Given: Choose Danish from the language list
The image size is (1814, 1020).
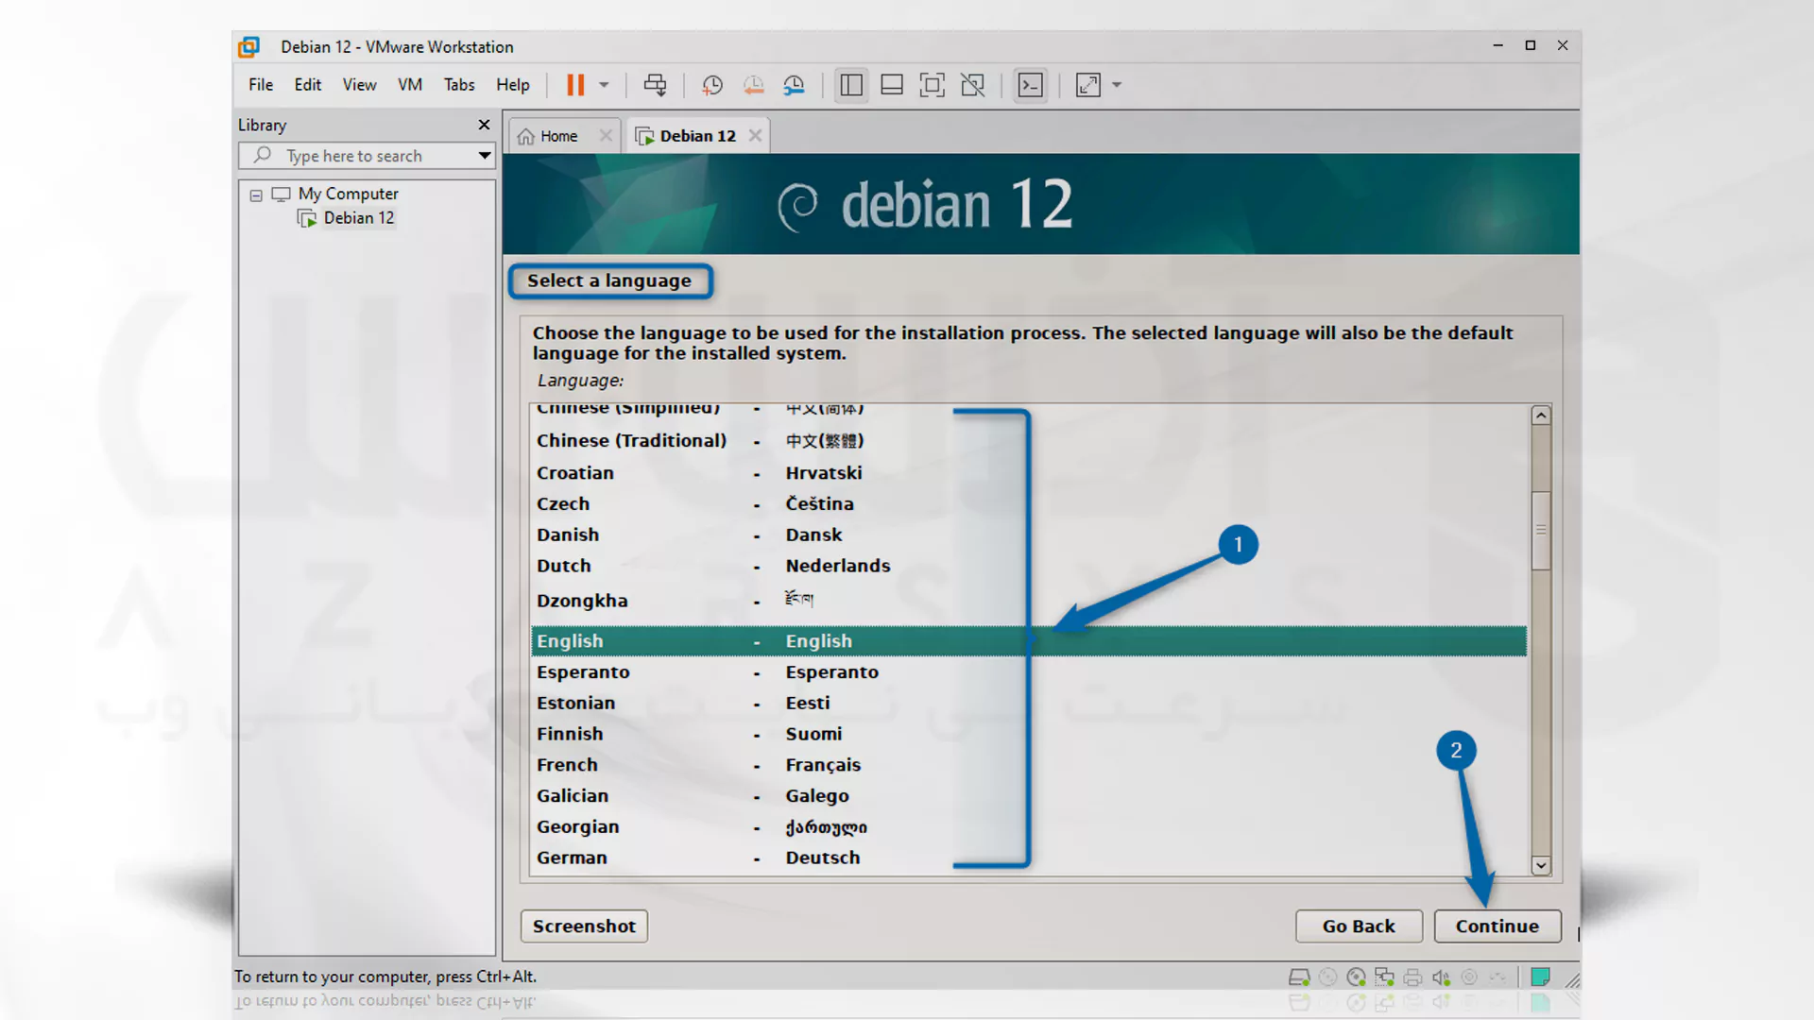Looking at the screenshot, I should [x=1028, y=535].
